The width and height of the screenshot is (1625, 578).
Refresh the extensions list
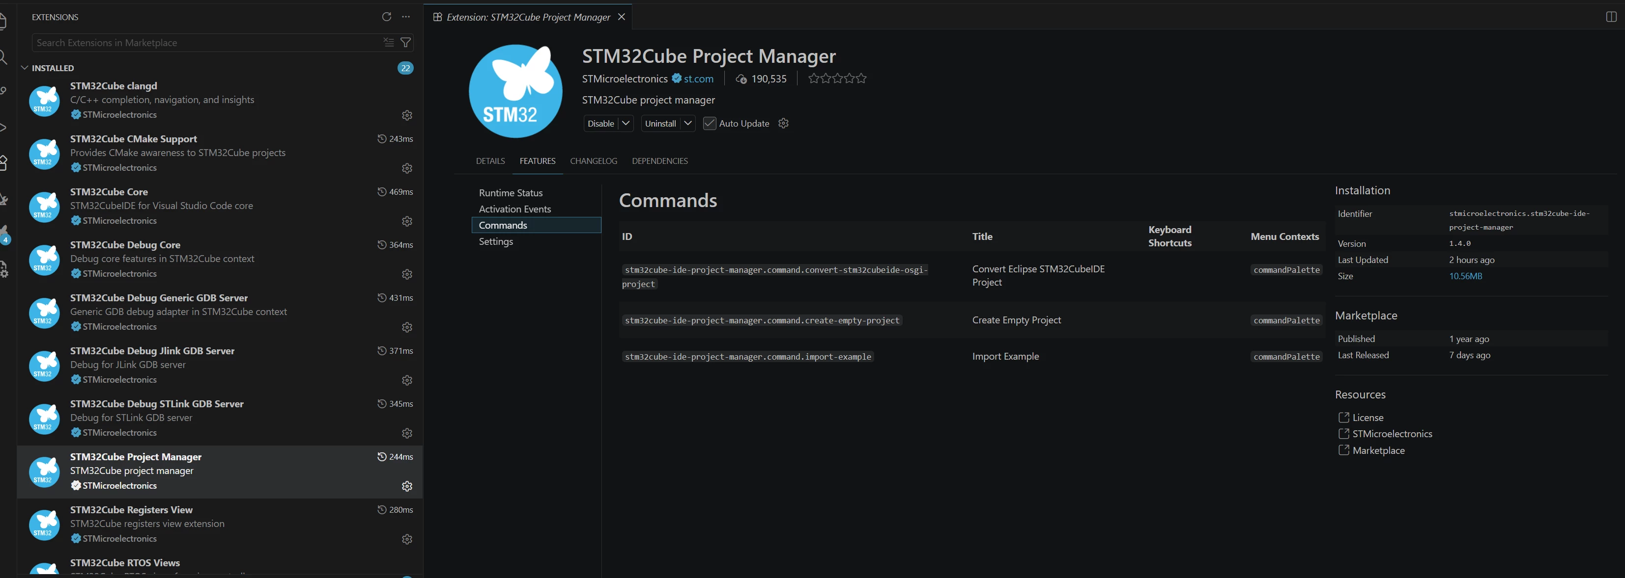tap(387, 17)
